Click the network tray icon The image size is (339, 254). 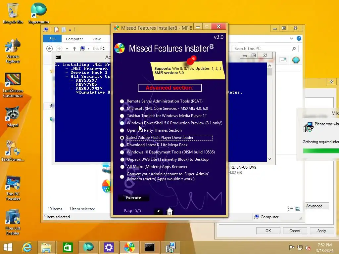(300, 247)
